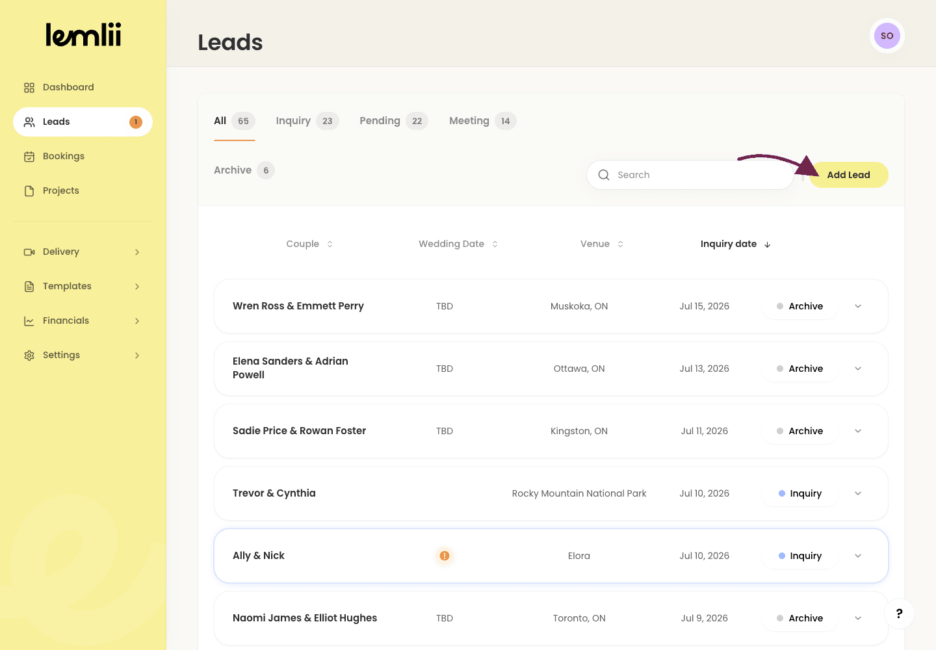Viewport: 936px width, 650px height.
Task: Open Projects in the sidebar
Action: point(83,190)
